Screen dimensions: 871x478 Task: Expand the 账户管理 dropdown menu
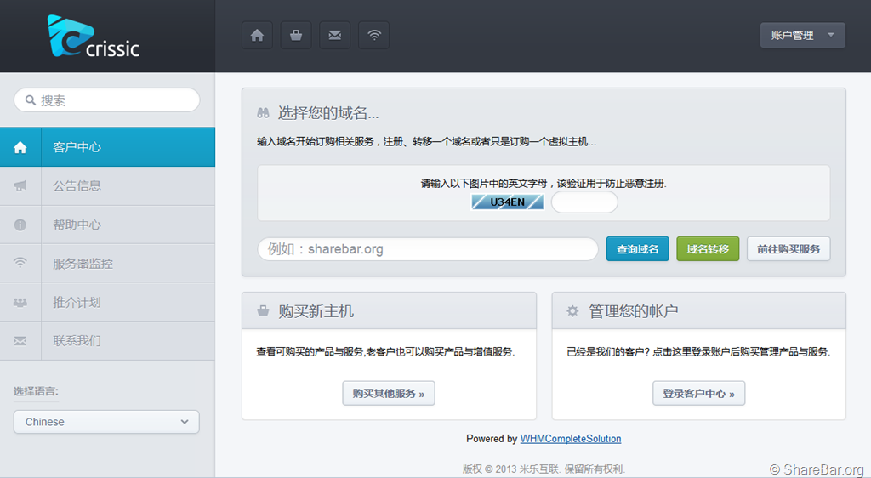pyautogui.click(x=802, y=36)
